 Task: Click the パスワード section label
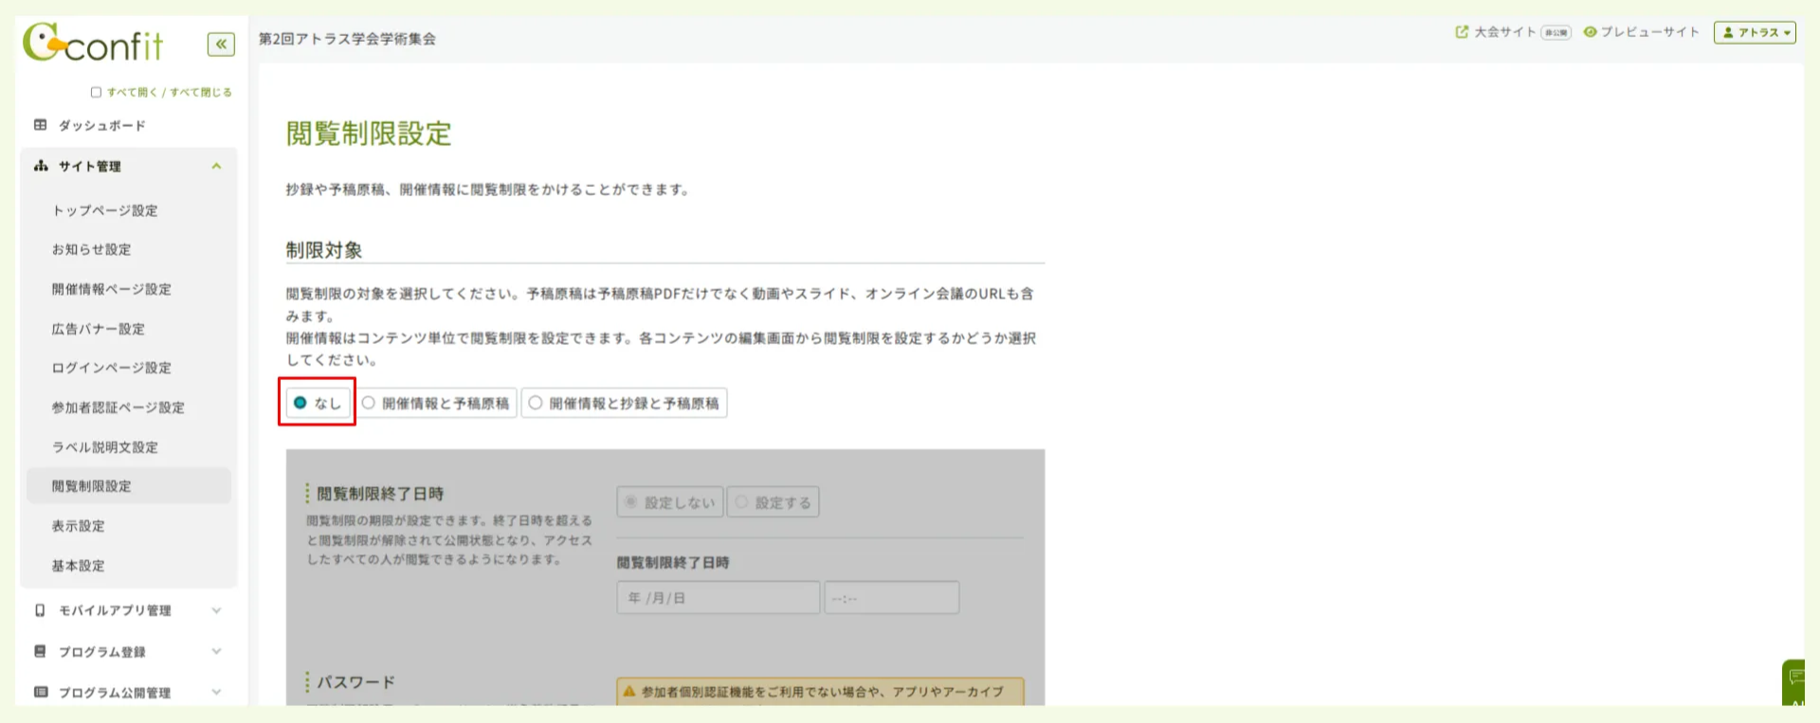tap(355, 682)
